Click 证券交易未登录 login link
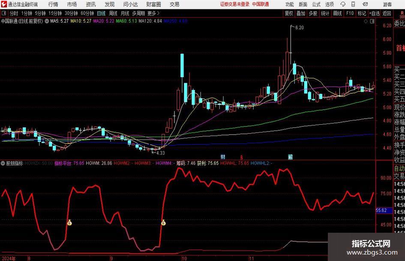405x261 pixels. (x=235, y=4)
